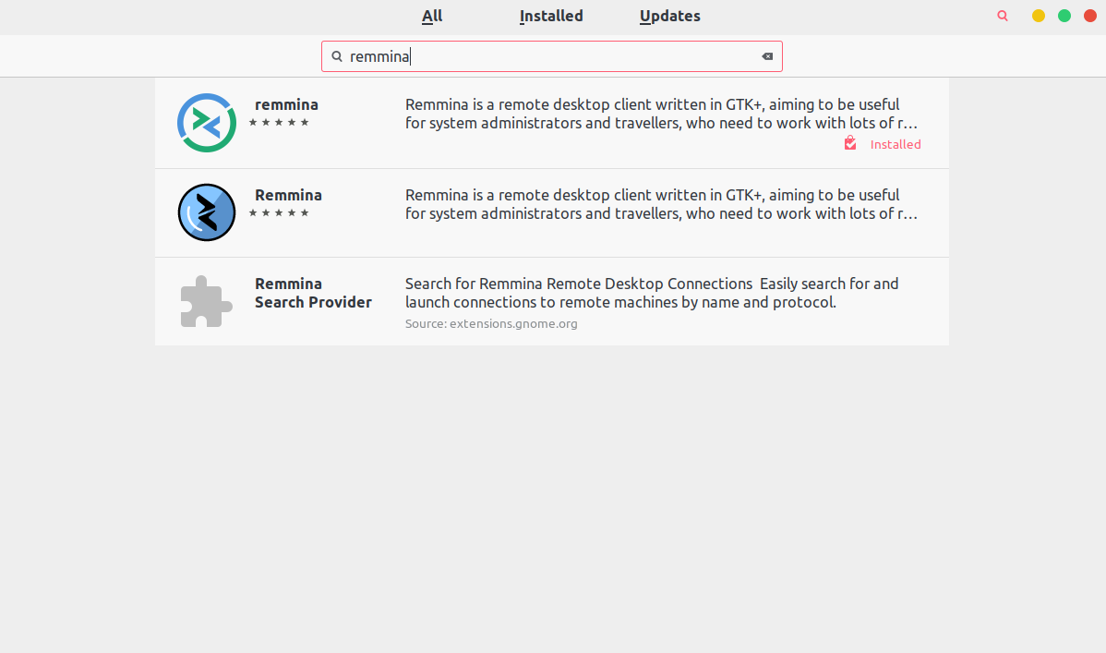
Task: Select the Remmina Search Provider title
Action: pos(313,293)
